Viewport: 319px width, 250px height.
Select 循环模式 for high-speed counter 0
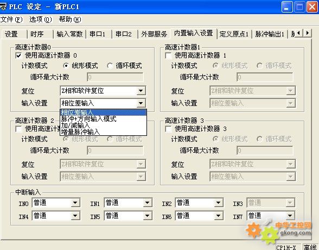point(110,66)
